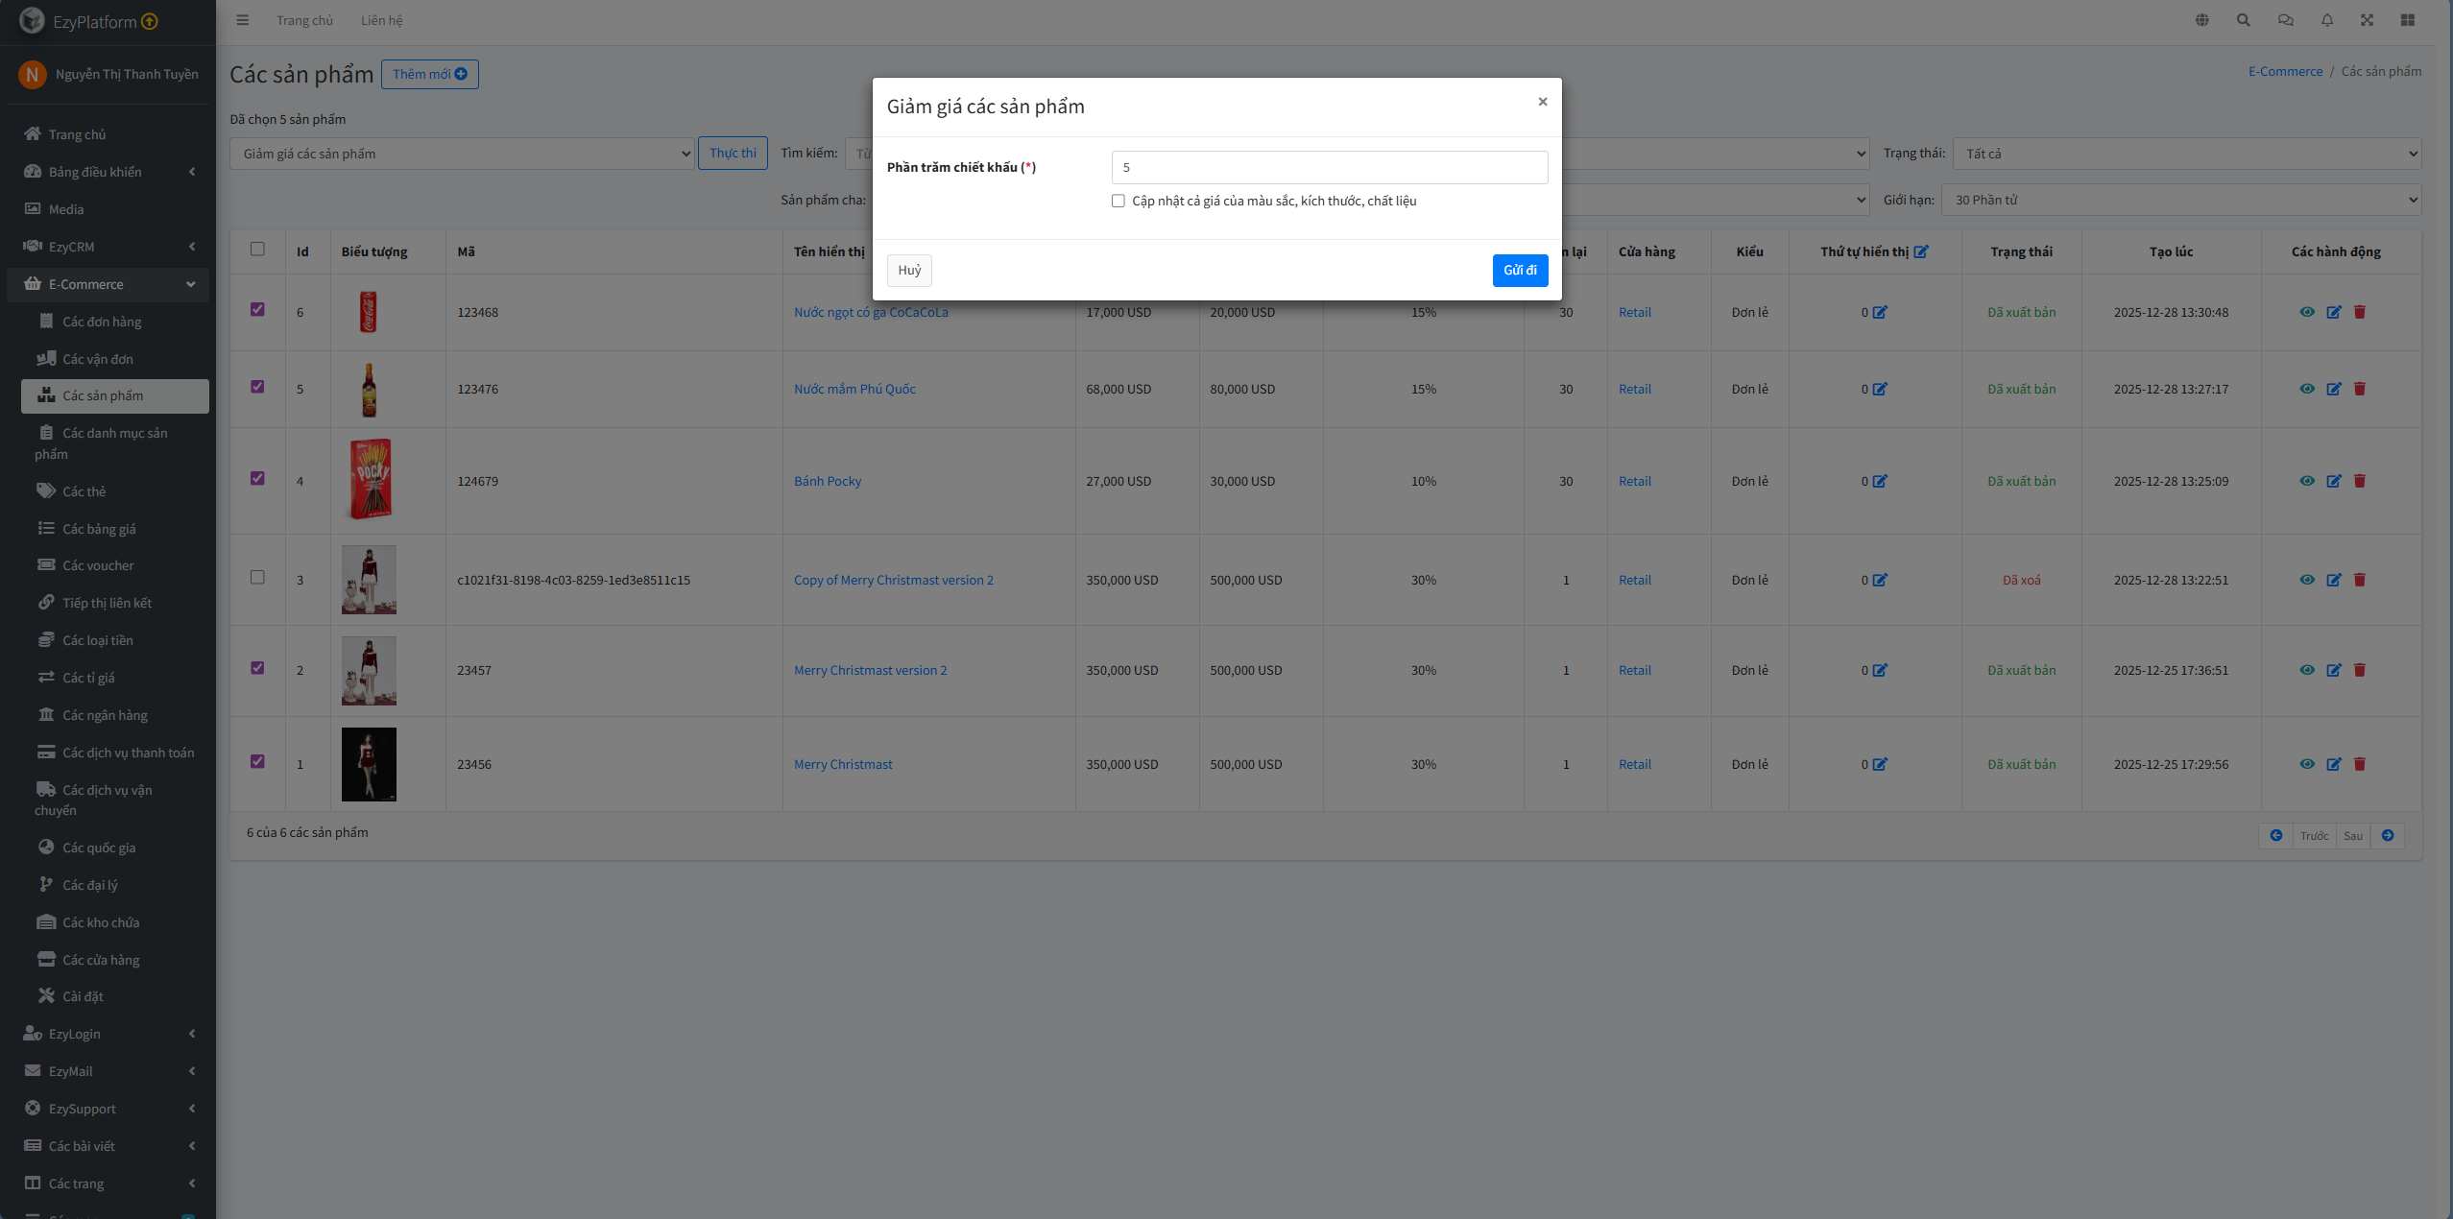Click the fullscreen expand icon in header
This screenshot has height=1219, width=2453.
tap(2367, 20)
